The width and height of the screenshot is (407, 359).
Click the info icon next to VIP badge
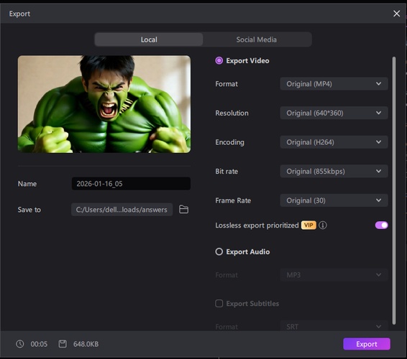point(323,225)
